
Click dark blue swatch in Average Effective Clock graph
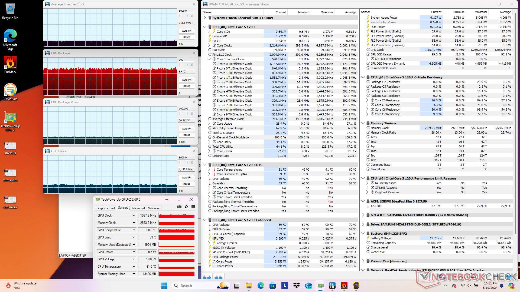click(x=192, y=16)
